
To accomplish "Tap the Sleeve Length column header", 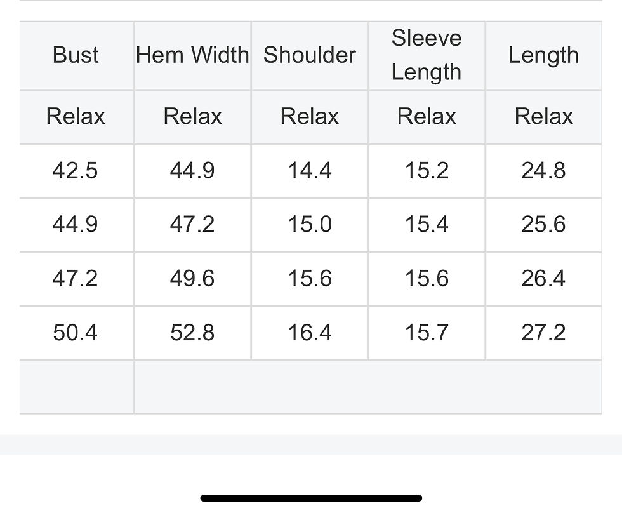I will [427, 55].
